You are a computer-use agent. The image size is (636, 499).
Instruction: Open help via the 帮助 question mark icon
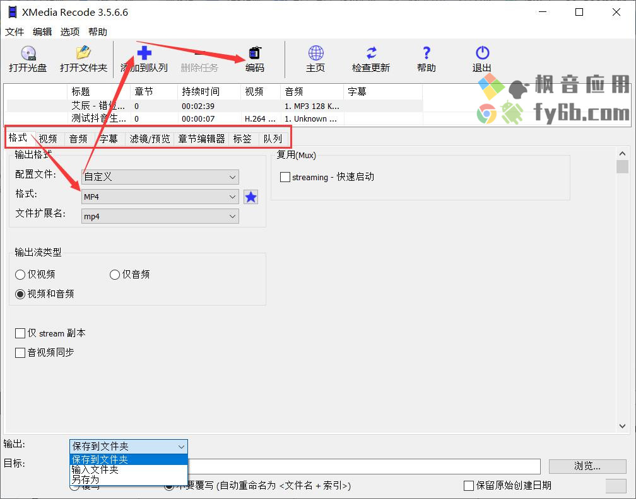point(427,53)
